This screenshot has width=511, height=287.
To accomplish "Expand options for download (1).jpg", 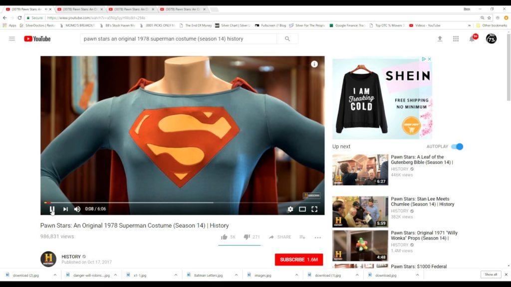I will coord(357,275).
